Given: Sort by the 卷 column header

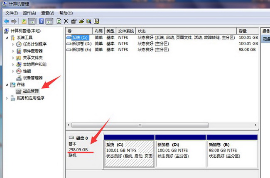Looking at the screenshot, I should pos(79,31).
